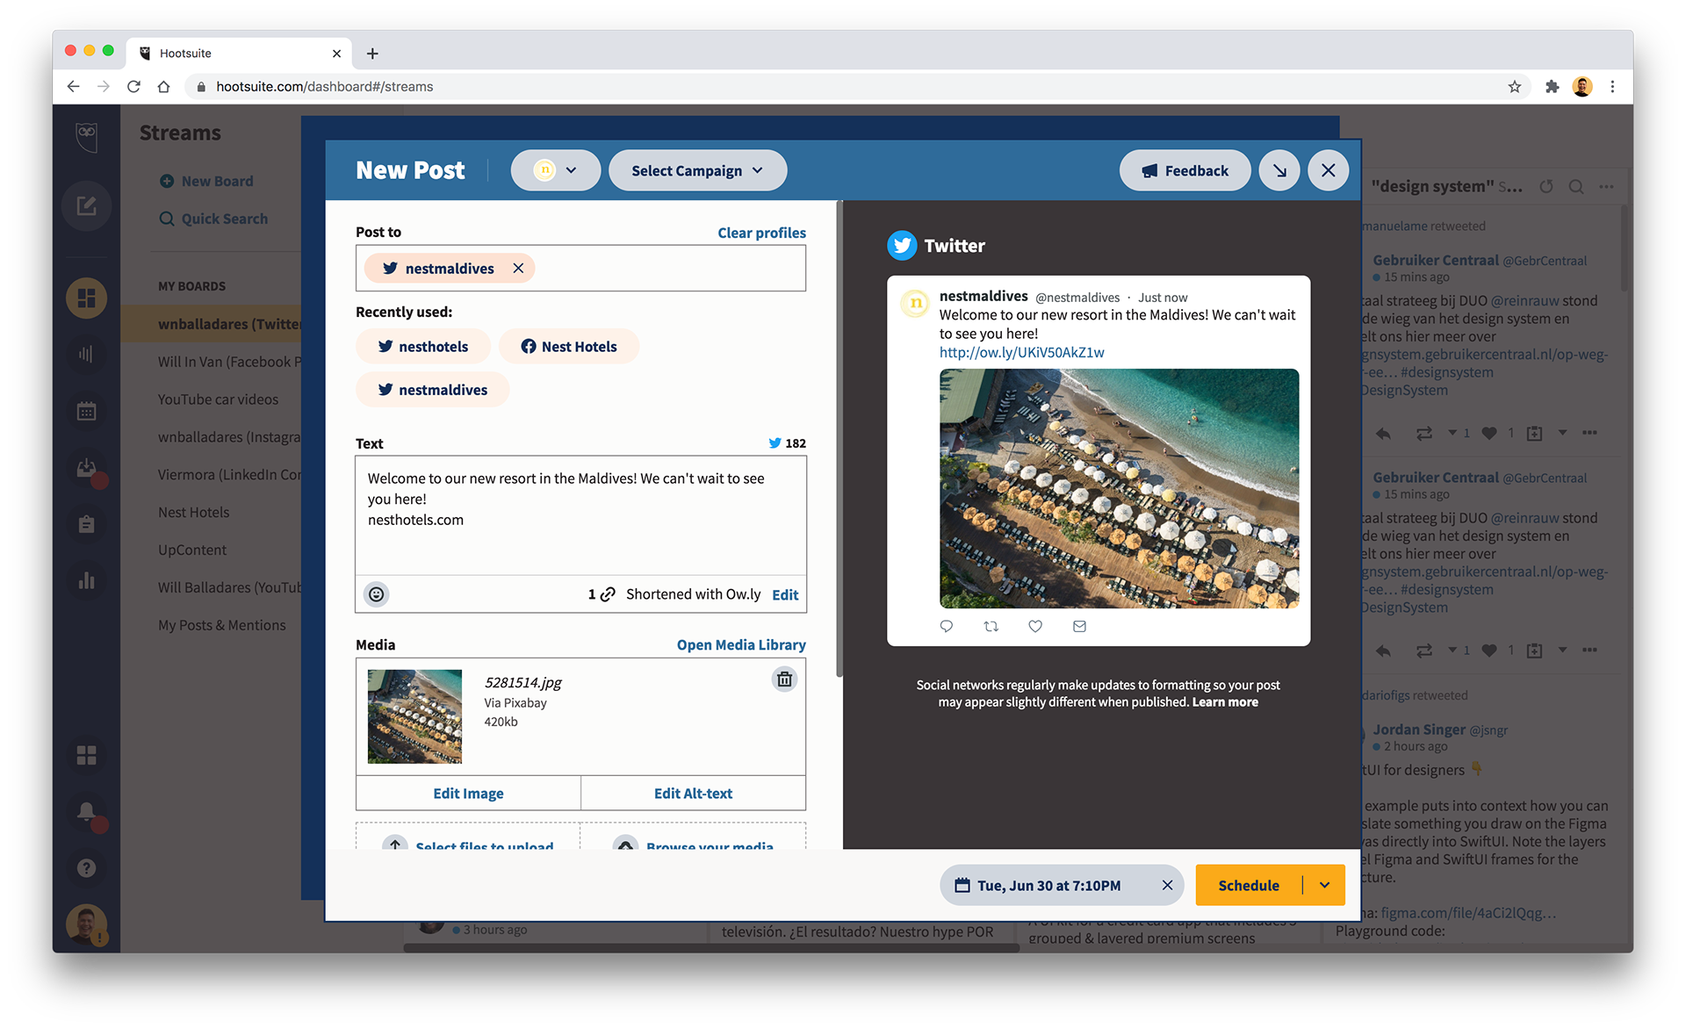
Task: Expand the Schedule button dropdown arrow
Action: pos(1324,886)
